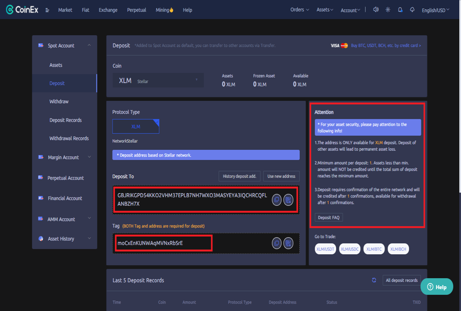Open the Exchange menu
Image resolution: width=461 pixels, height=311 pixels.
click(x=108, y=10)
